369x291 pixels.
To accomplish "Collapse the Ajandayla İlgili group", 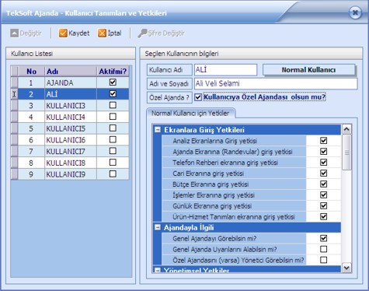I will [x=158, y=227].
